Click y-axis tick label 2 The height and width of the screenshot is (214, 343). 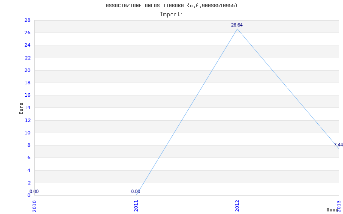29,183
